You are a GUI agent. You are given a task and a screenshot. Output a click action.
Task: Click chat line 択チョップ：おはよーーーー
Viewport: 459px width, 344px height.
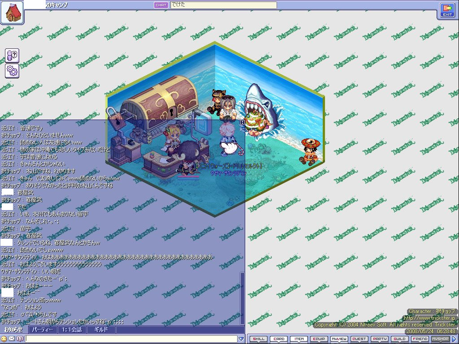[x=27, y=286]
